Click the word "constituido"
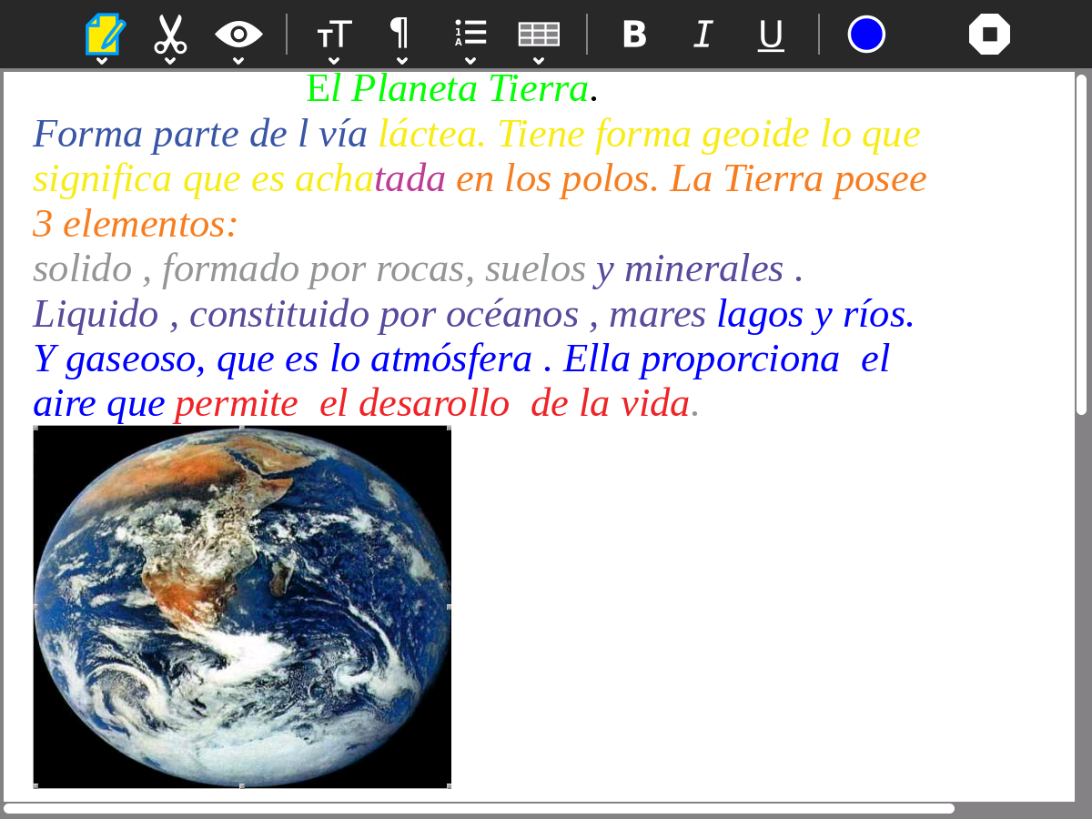Screen dimensions: 1092x819 pos(279,314)
